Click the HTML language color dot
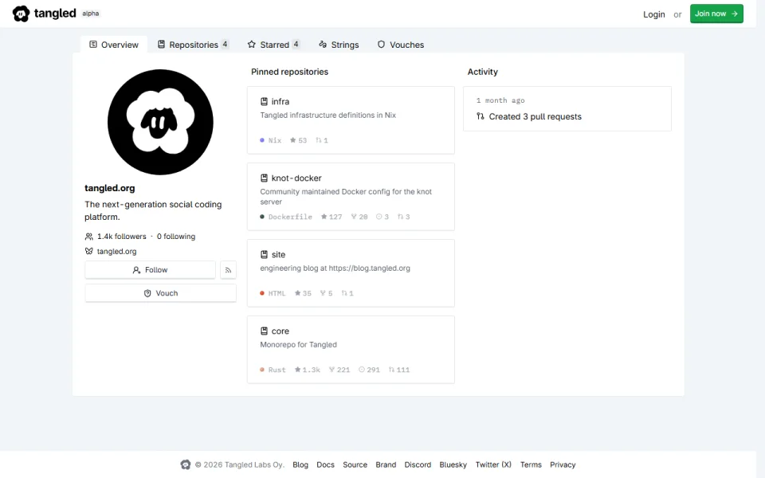765x478 pixels. coord(262,294)
